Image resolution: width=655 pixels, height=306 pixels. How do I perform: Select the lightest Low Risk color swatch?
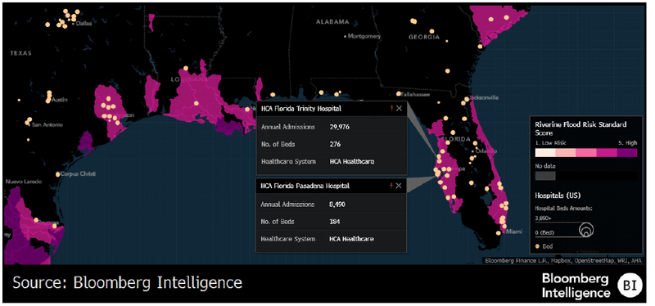pos(545,153)
